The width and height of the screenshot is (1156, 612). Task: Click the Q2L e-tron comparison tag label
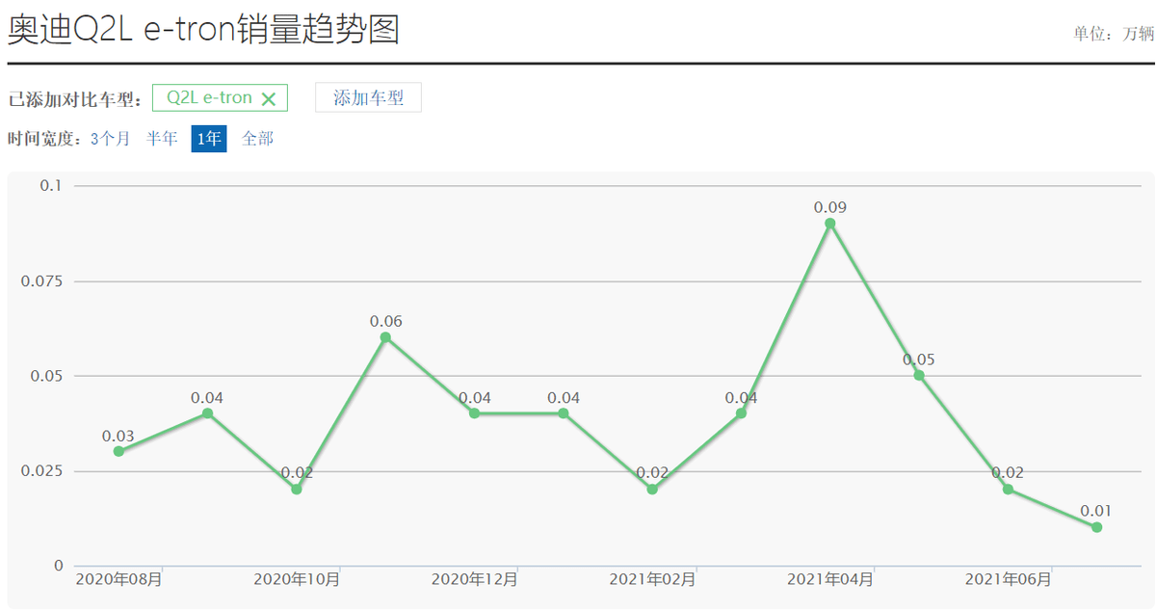[x=209, y=97]
